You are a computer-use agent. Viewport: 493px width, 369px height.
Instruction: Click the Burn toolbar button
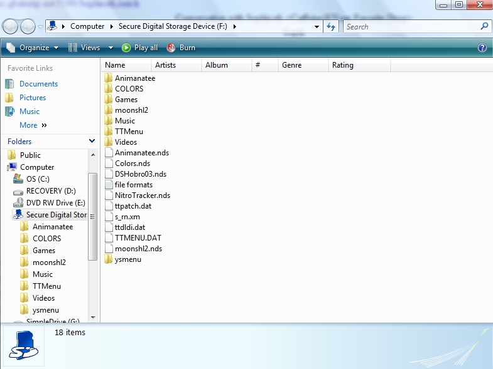(x=181, y=48)
